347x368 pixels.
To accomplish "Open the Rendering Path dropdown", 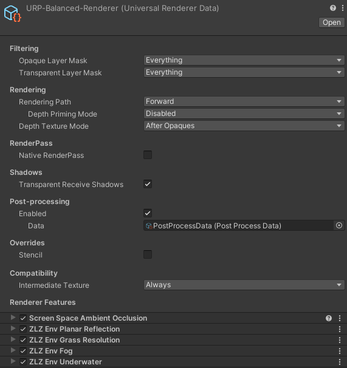I will [x=244, y=101].
